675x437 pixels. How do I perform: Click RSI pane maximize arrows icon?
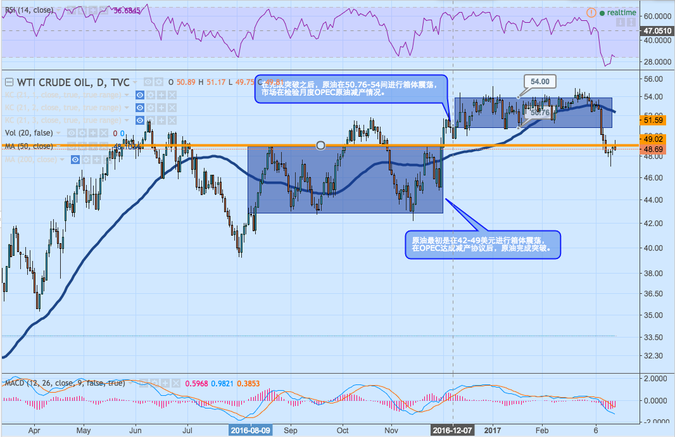point(633,22)
